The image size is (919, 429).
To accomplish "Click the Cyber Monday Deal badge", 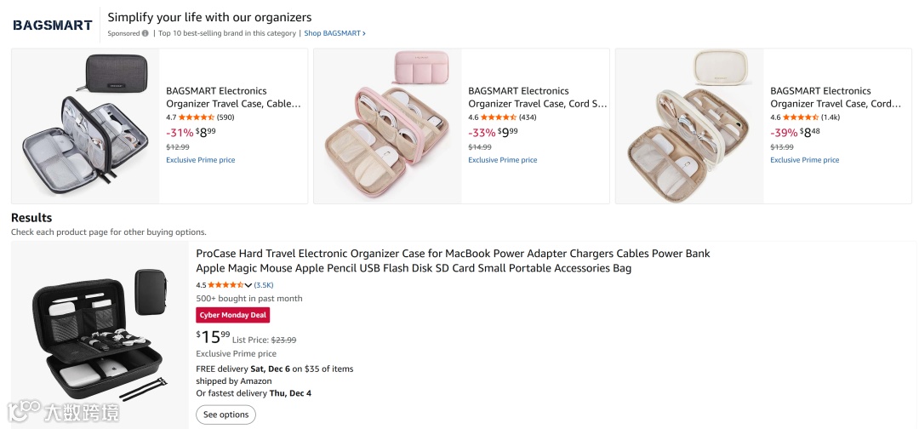I will click(x=233, y=315).
